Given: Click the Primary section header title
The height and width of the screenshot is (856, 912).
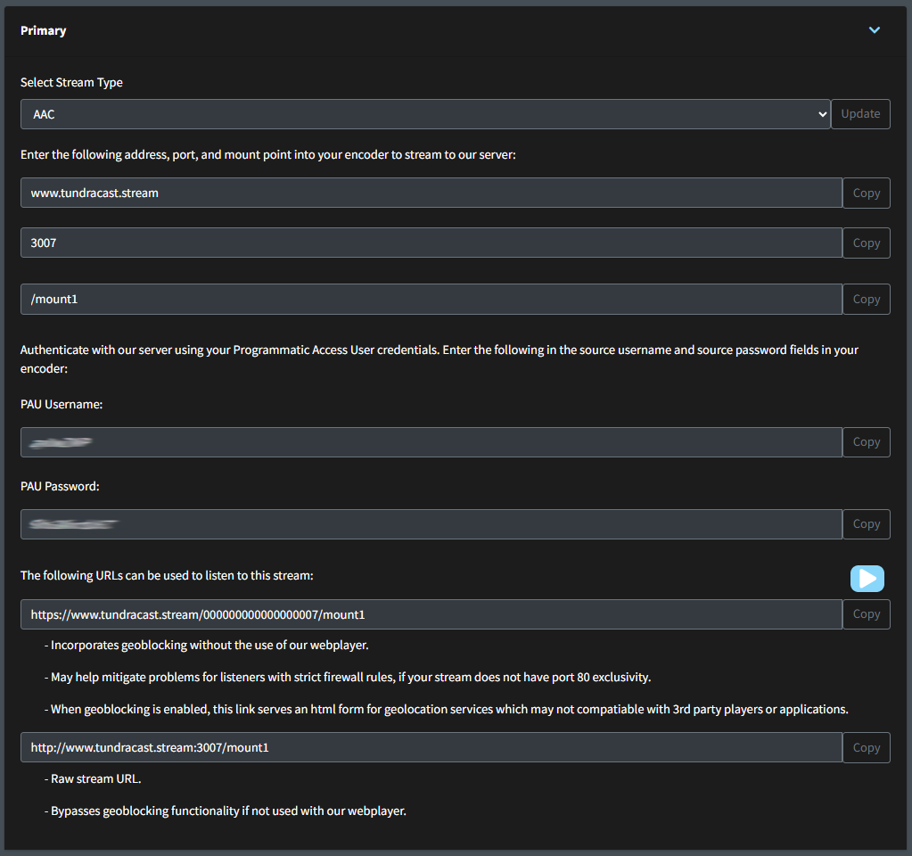Looking at the screenshot, I should 43,30.
